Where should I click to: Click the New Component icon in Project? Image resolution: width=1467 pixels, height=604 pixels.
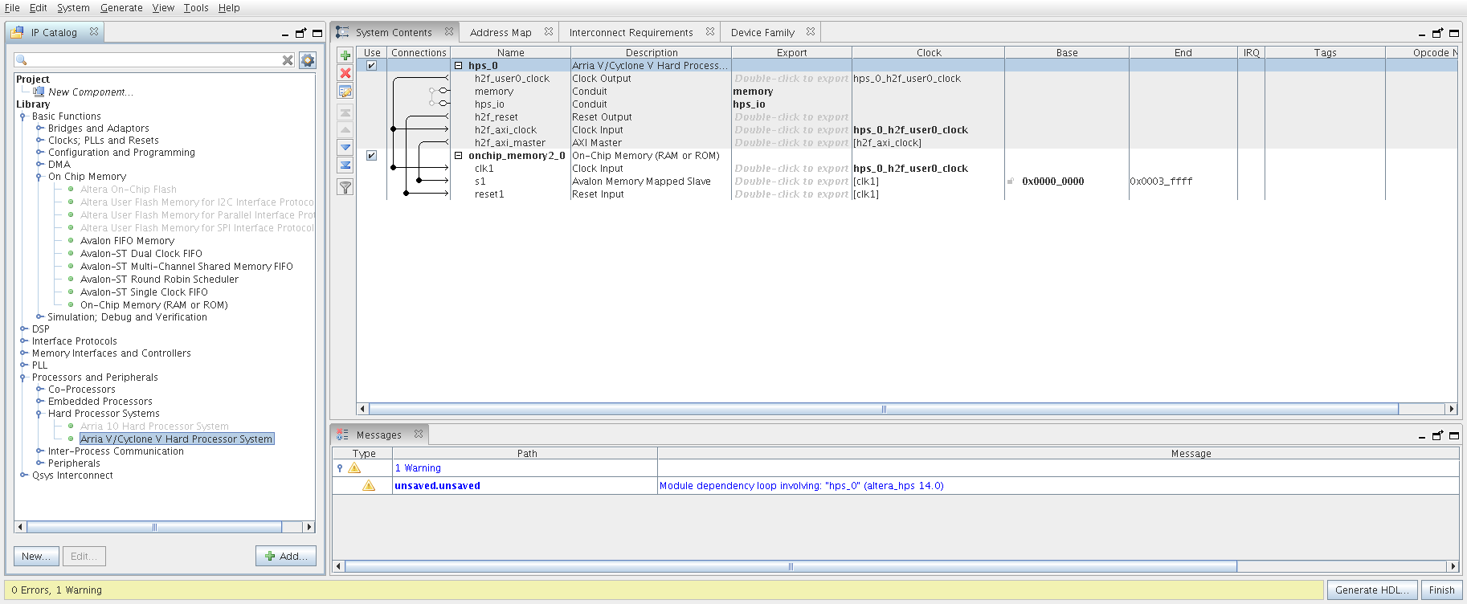pyautogui.click(x=39, y=92)
